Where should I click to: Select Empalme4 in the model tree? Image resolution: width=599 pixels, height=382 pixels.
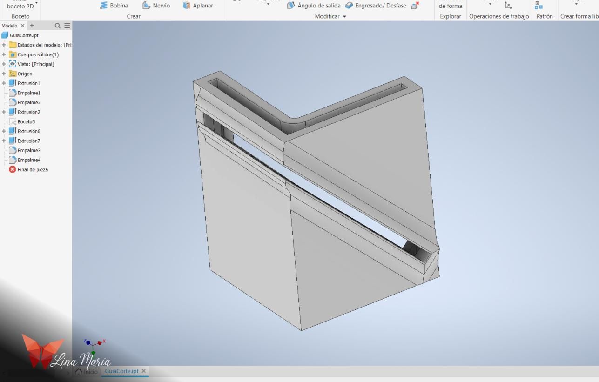(29, 160)
